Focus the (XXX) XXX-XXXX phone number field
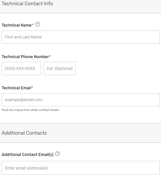This screenshot has height=176, width=161. [21, 69]
